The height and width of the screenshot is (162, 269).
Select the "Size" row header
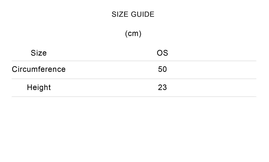pyautogui.click(x=39, y=53)
